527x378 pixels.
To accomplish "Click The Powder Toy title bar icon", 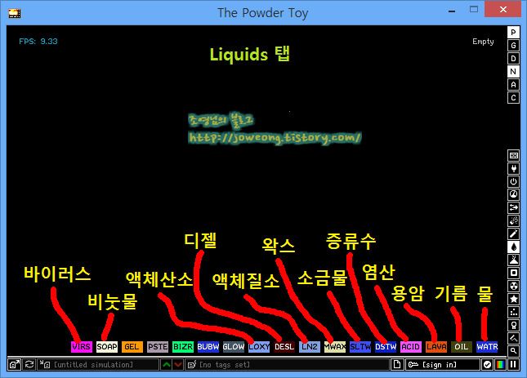I will 15,13.
